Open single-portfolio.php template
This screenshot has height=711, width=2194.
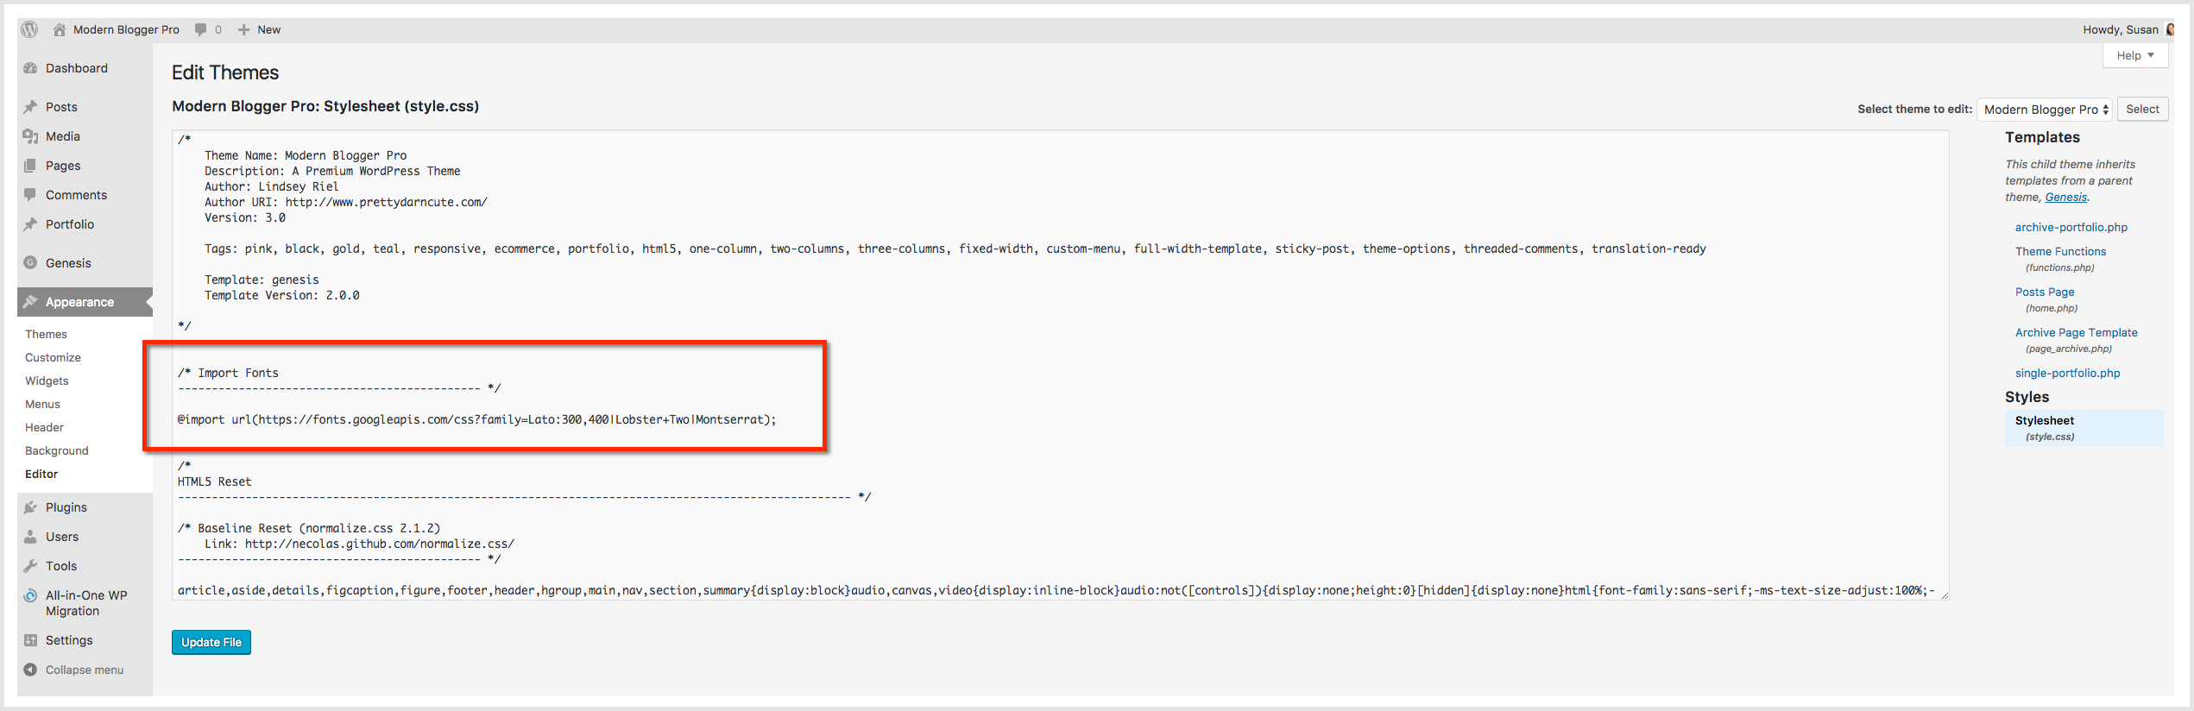click(2067, 373)
